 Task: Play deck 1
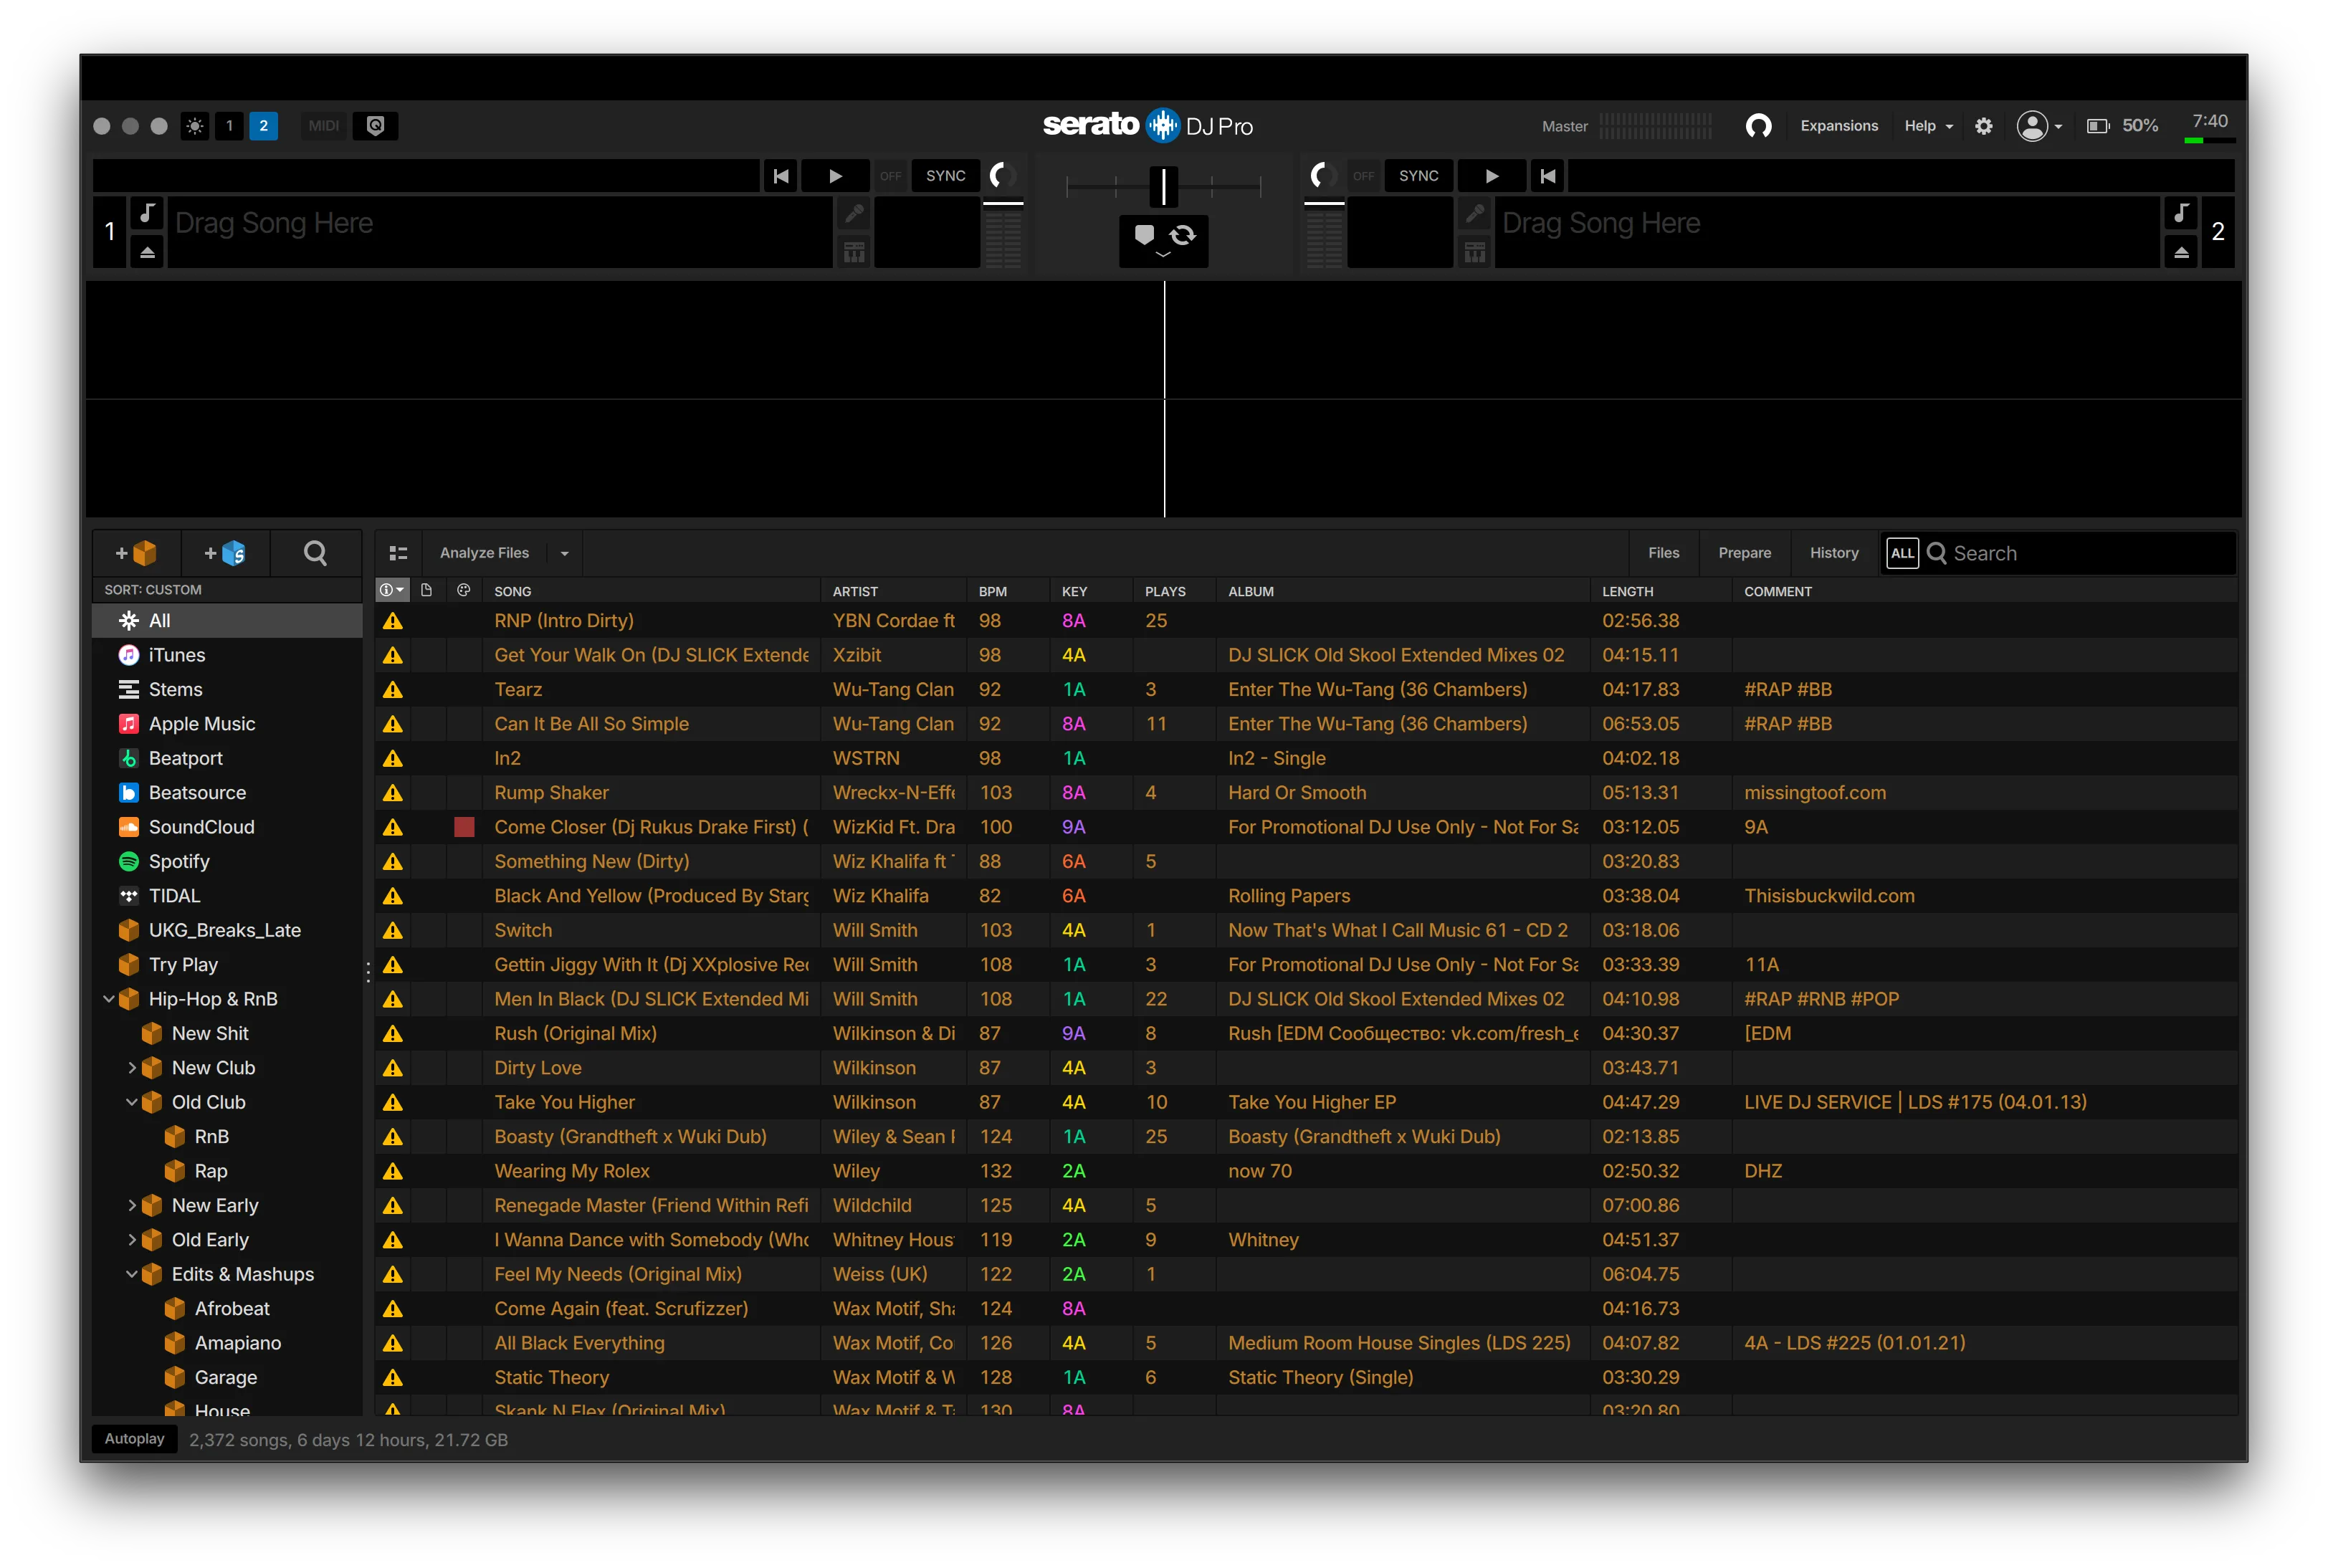[835, 176]
